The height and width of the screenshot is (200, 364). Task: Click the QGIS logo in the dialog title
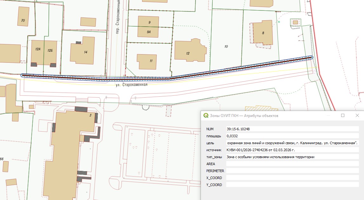(206, 116)
